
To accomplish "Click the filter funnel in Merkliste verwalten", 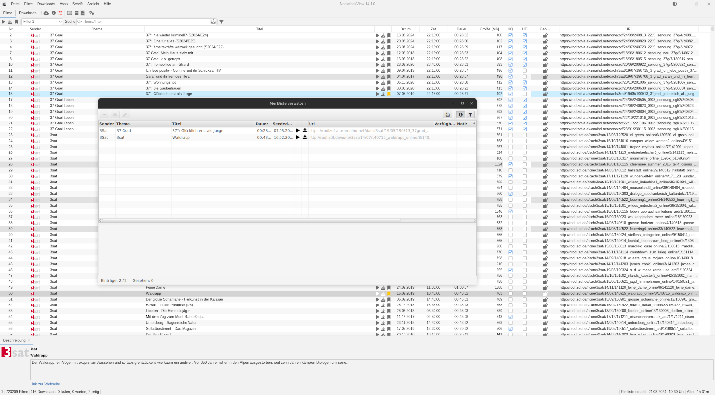I will [x=470, y=115].
